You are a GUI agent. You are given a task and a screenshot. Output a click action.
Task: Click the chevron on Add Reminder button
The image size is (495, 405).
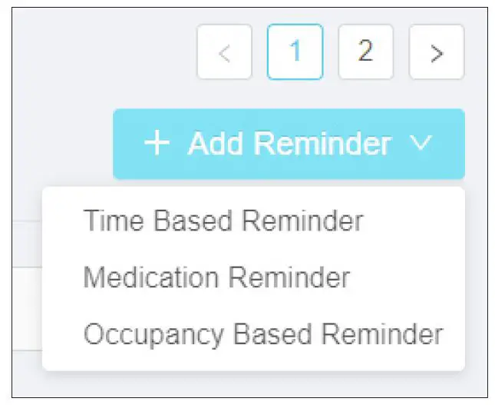[x=422, y=144]
